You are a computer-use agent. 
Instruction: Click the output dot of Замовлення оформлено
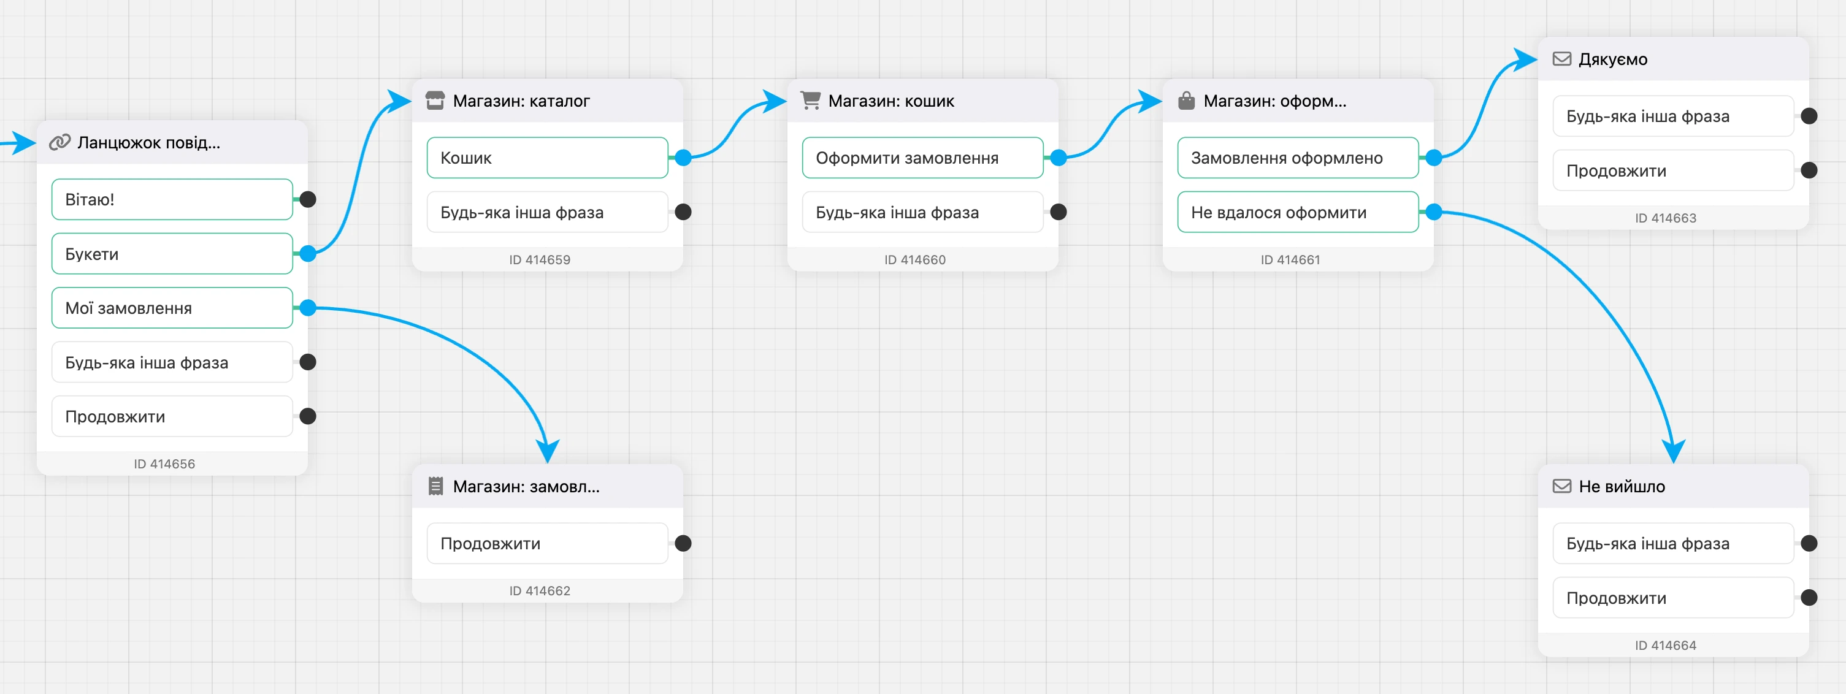[1434, 158]
